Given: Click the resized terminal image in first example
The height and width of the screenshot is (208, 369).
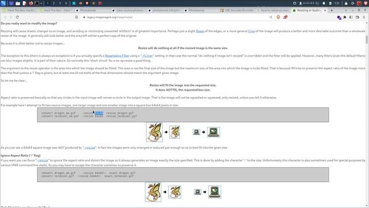Looking at the screenshot, I should click(213, 132).
